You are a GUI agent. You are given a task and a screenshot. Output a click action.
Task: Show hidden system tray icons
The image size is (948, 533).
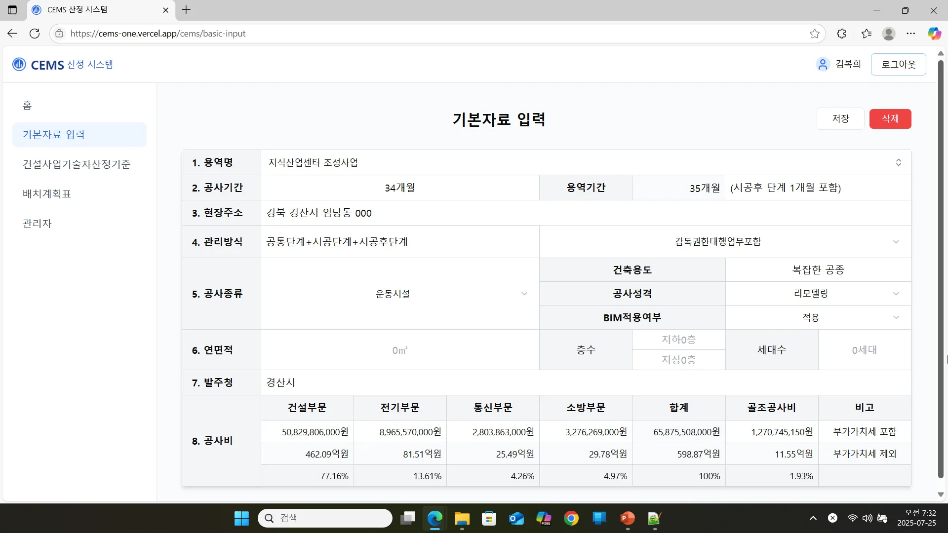point(813,518)
